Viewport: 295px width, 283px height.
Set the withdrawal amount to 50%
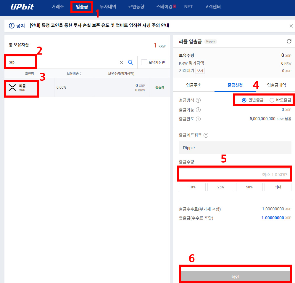(249, 187)
